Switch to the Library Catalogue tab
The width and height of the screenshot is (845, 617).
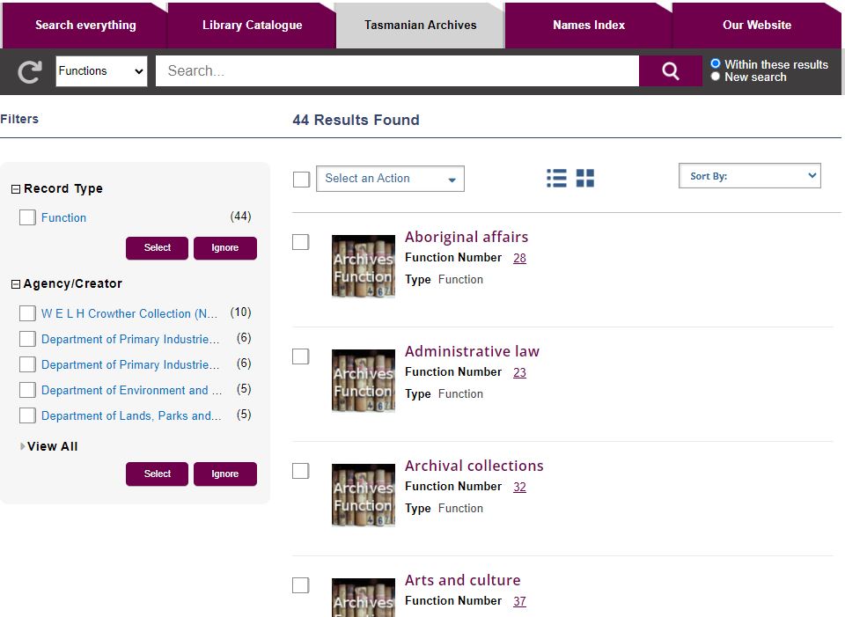pyautogui.click(x=252, y=25)
